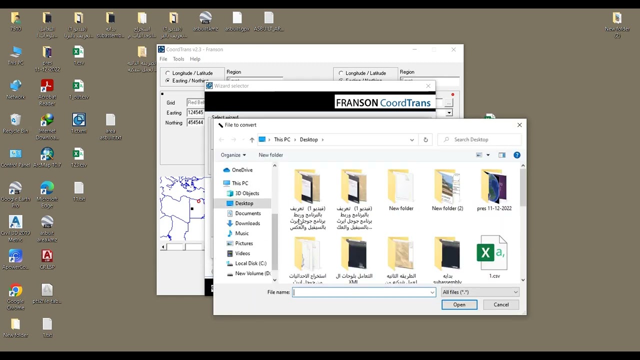Screen dimensions: 640x360
Task: Close the Wizard selector window
Action: pyautogui.click(x=428, y=86)
